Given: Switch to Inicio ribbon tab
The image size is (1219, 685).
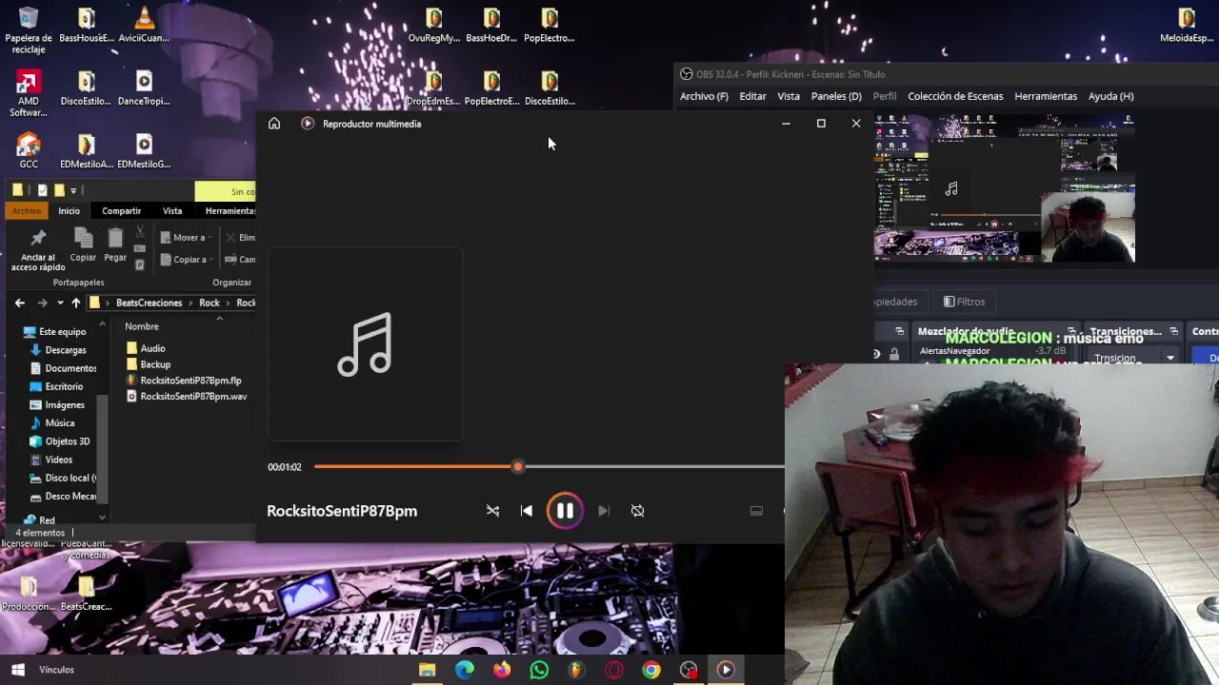Looking at the screenshot, I should click(69, 210).
